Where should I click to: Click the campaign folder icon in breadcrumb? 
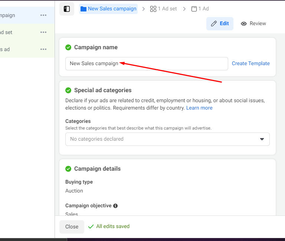83,9
